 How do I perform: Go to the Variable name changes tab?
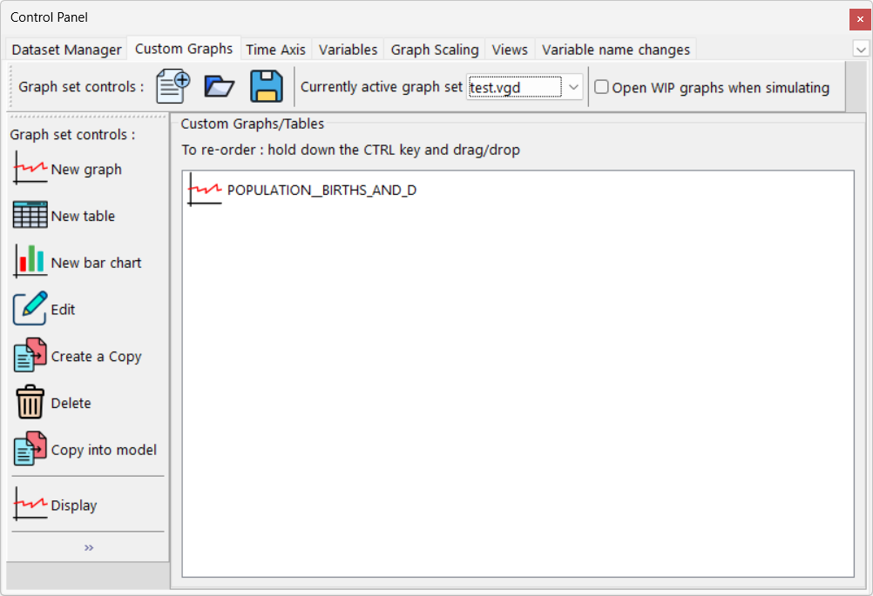615,50
